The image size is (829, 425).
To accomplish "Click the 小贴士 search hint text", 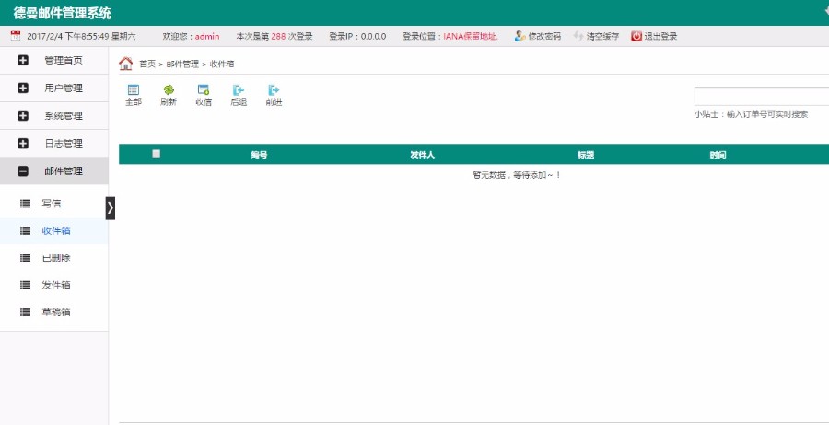I will 752,114.
